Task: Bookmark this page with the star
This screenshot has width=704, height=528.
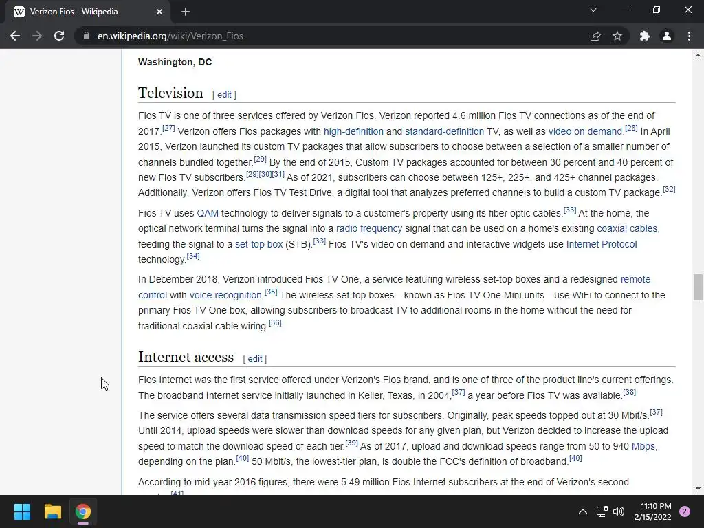Action: pos(617,36)
